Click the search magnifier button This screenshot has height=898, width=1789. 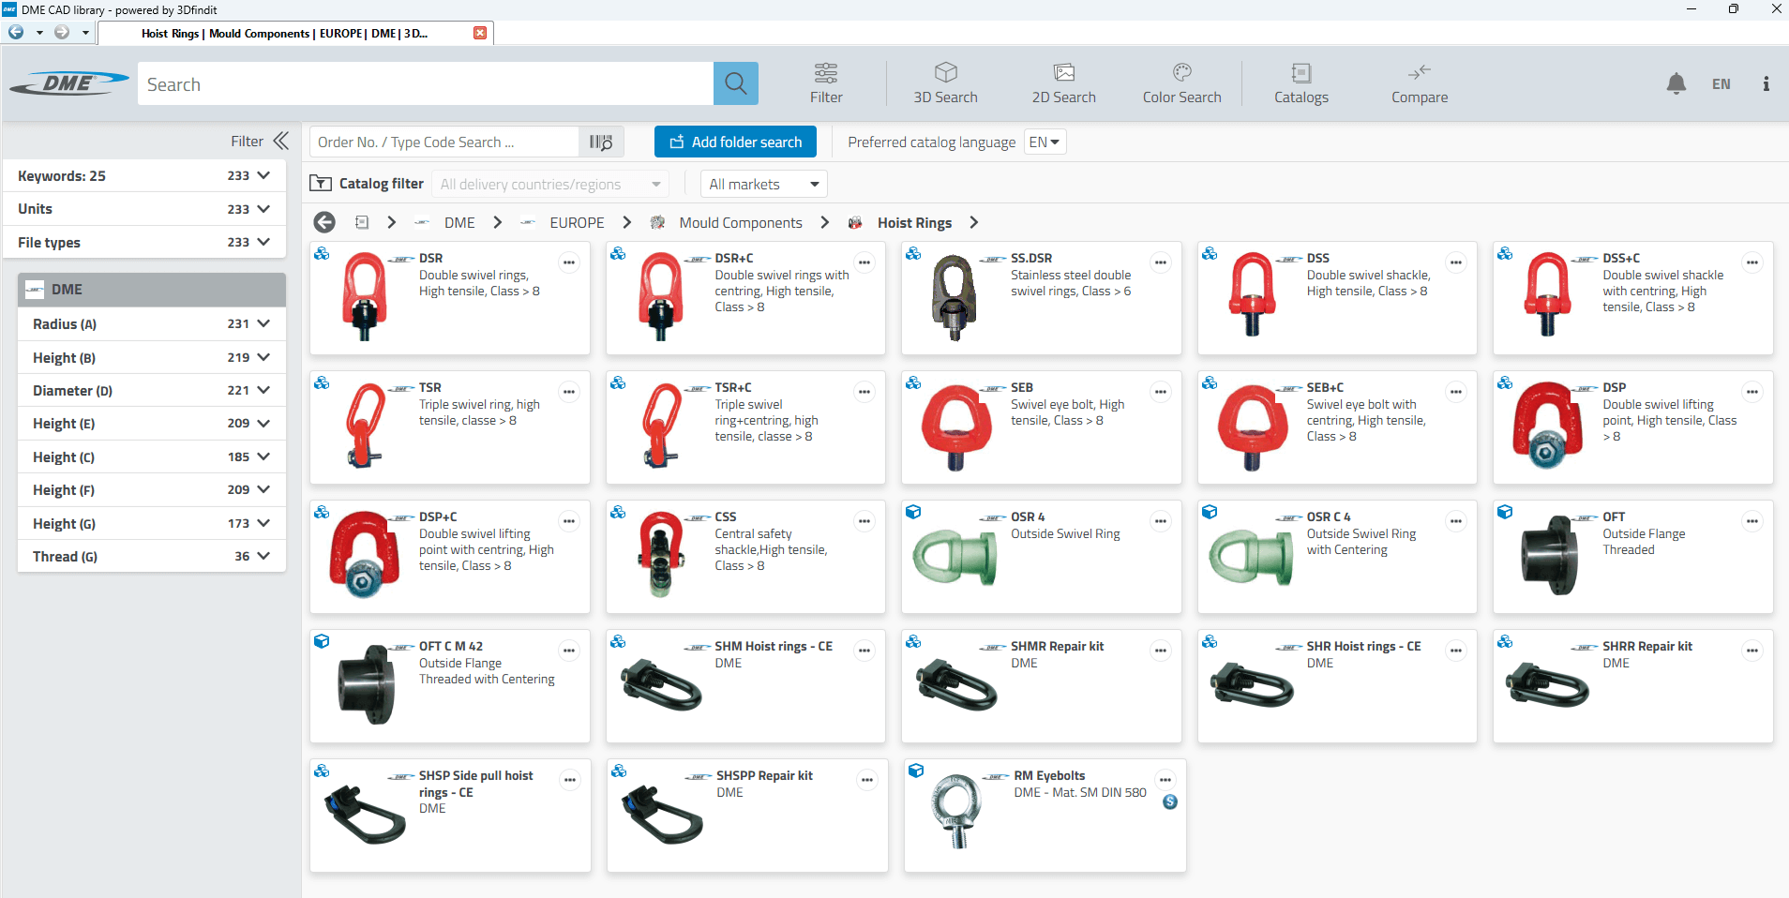click(x=735, y=83)
